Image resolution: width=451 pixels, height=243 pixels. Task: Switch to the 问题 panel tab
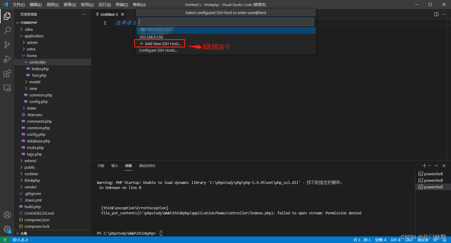[x=101, y=166]
